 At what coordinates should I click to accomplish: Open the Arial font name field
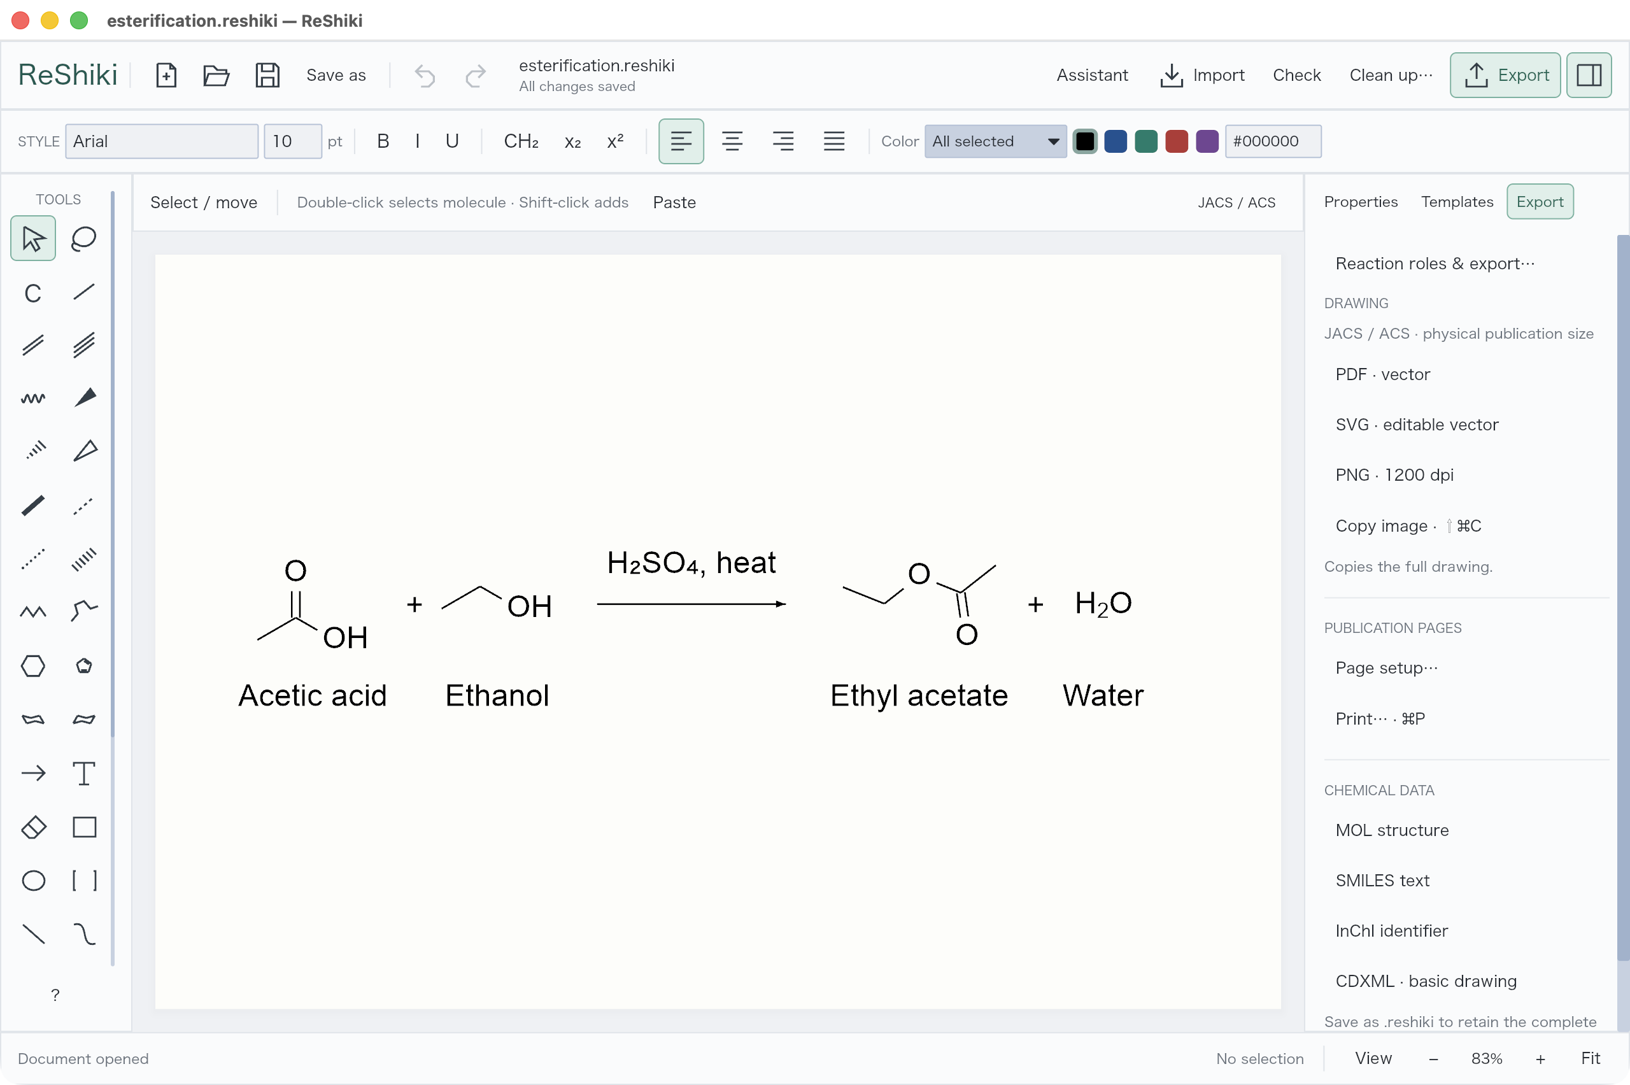pyautogui.click(x=162, y=141)
